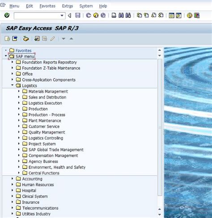212x218 pixels.
Task: Click the yellow Help question mark icon
Action: pyautogui.click(x=190, y=15)
